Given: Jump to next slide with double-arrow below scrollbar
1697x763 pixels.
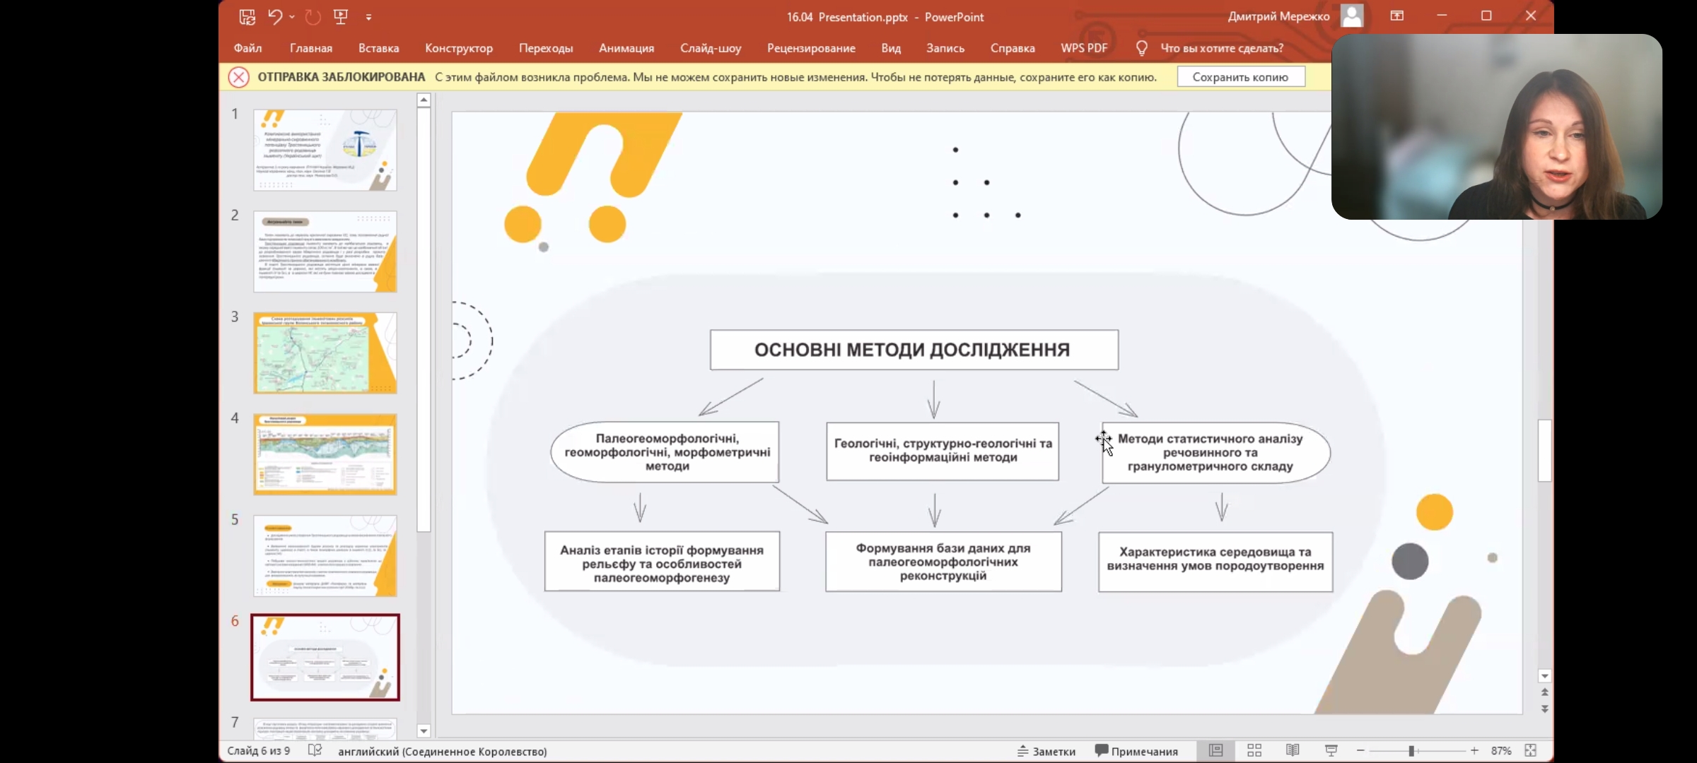Looking at the screenshot, I should [1544, 709].
